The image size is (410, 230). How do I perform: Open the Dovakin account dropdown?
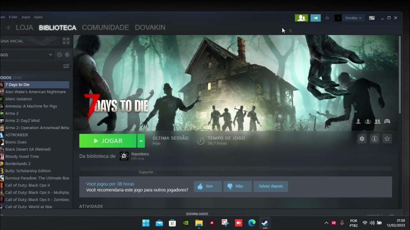(x=353, y=18)
